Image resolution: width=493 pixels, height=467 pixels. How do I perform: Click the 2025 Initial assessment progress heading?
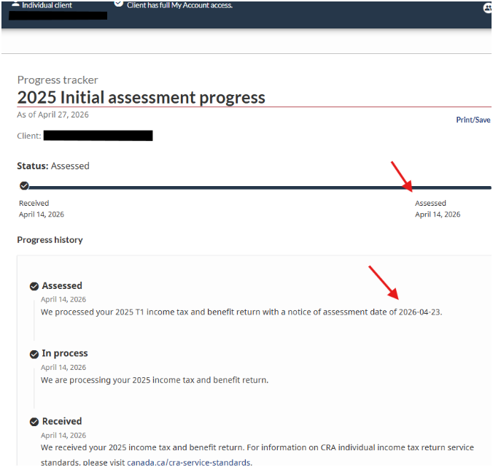(x=141, y=98)
